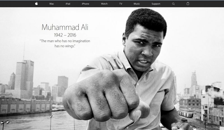Select Watch in the top navigation
This screenshot has height=130, width=224.
(104, 4)
